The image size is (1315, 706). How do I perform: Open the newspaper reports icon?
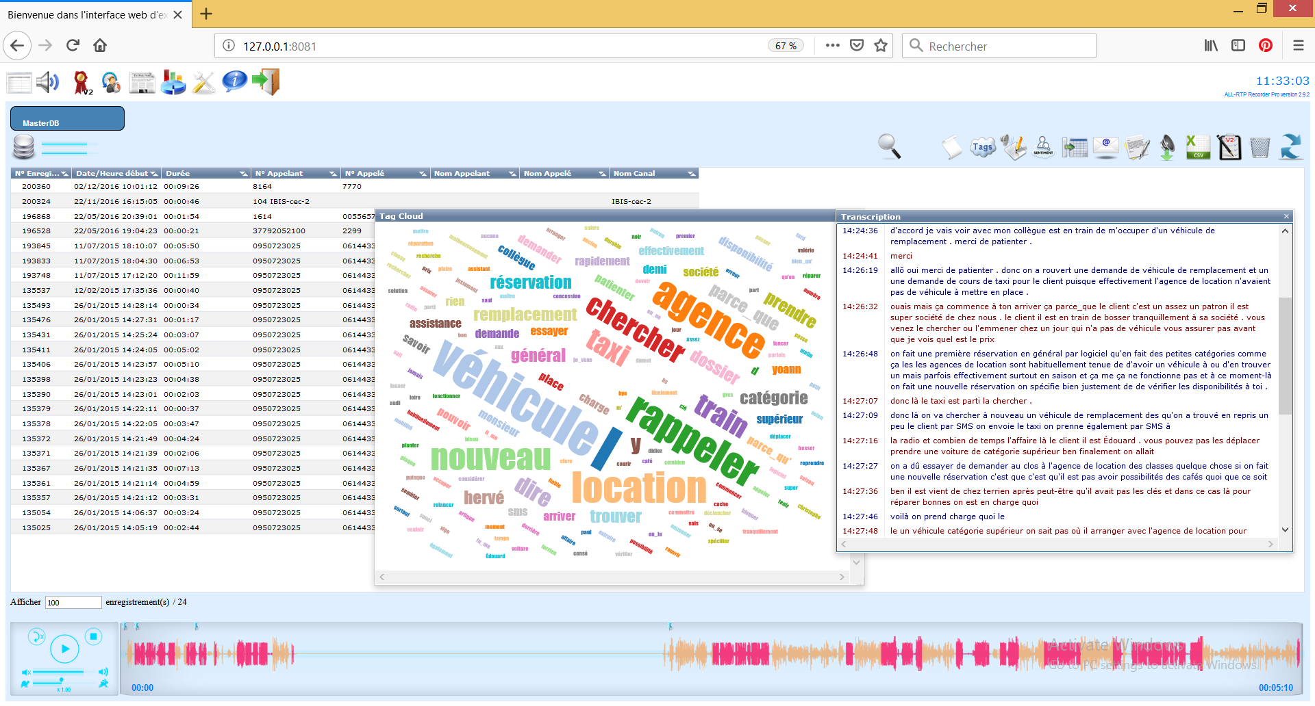pyautogui.click(x=142, y=82)
